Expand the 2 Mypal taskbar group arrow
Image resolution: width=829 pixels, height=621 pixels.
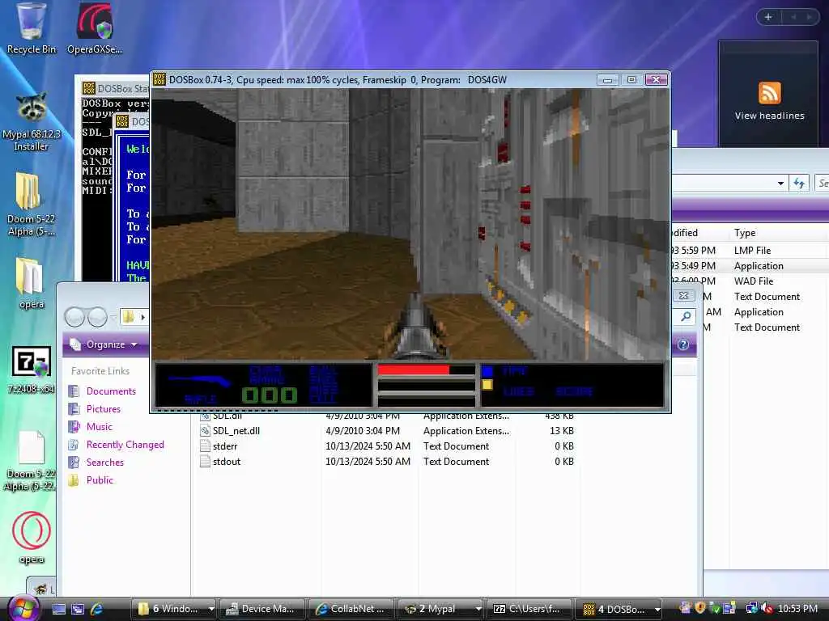pos(478,609)
